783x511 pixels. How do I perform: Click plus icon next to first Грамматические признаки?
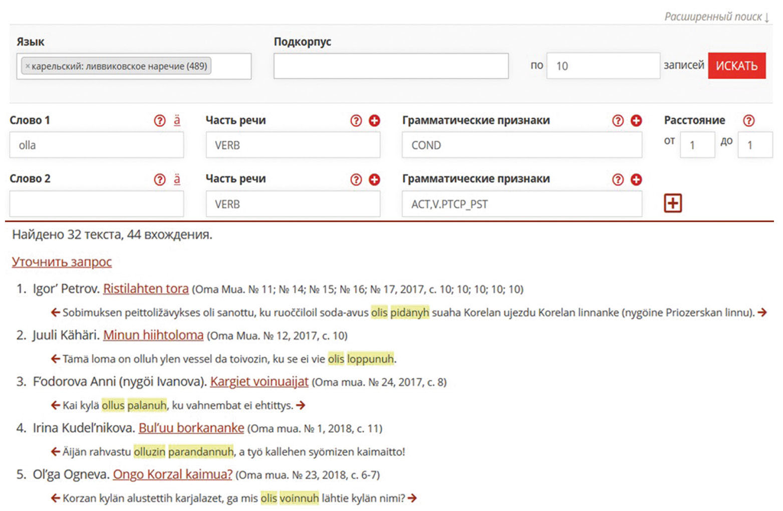tap(636, 121)
